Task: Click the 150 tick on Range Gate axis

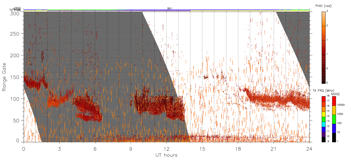Action: tap(15, 77)
